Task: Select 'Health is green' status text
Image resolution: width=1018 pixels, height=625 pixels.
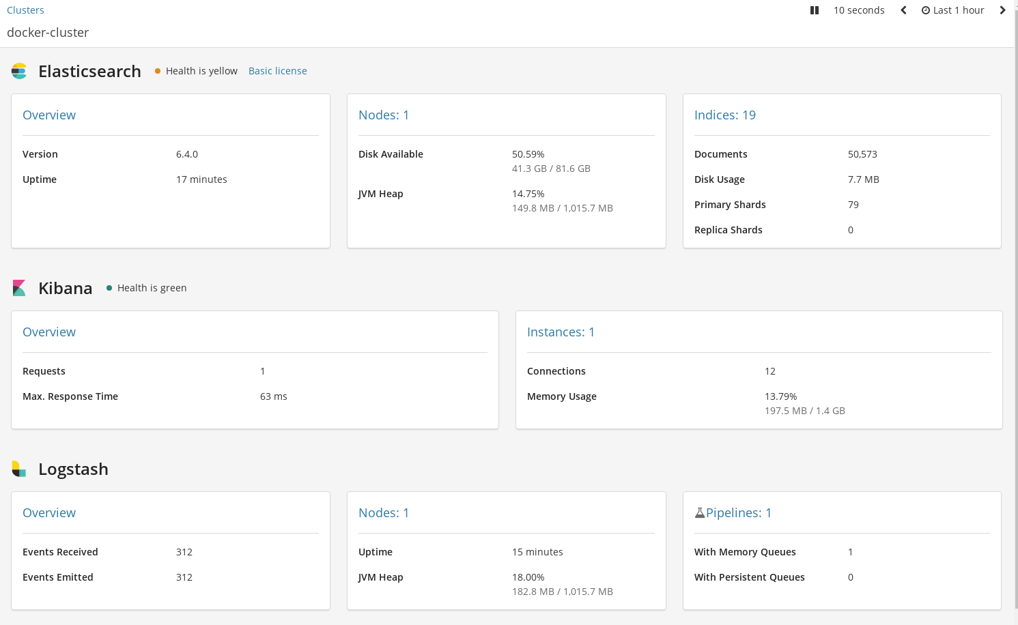Action: tap(152, 288)
